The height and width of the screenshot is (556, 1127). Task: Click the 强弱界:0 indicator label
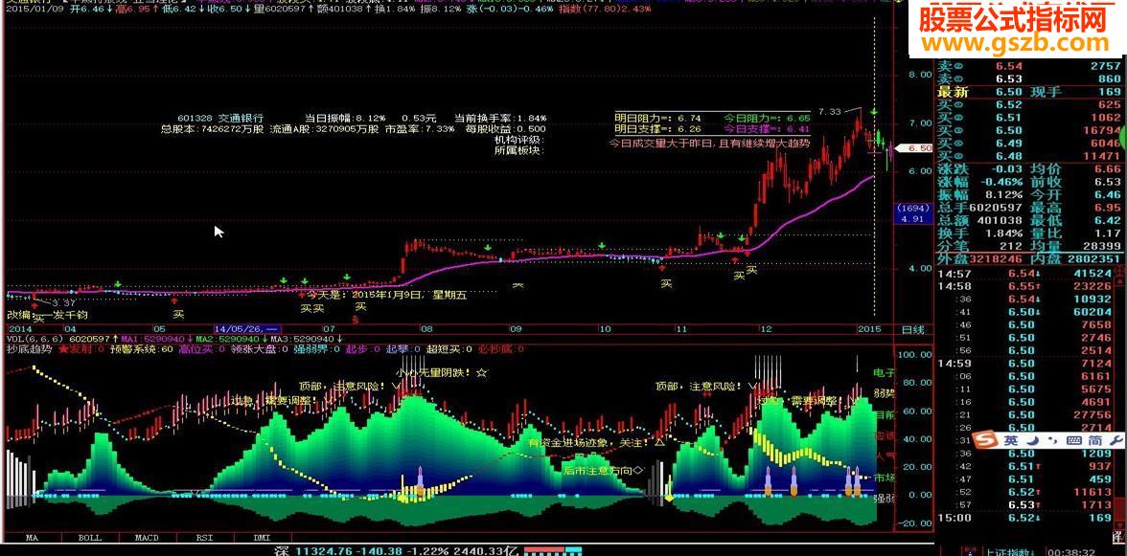point(317,349)
